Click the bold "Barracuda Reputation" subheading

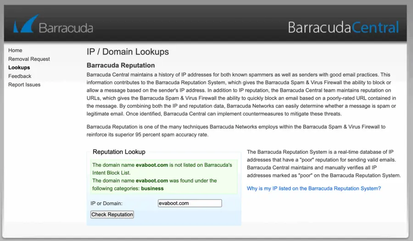point(121,65)
